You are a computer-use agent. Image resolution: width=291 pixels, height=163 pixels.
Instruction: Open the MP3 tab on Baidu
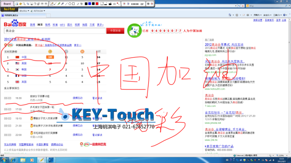[62, 25]
